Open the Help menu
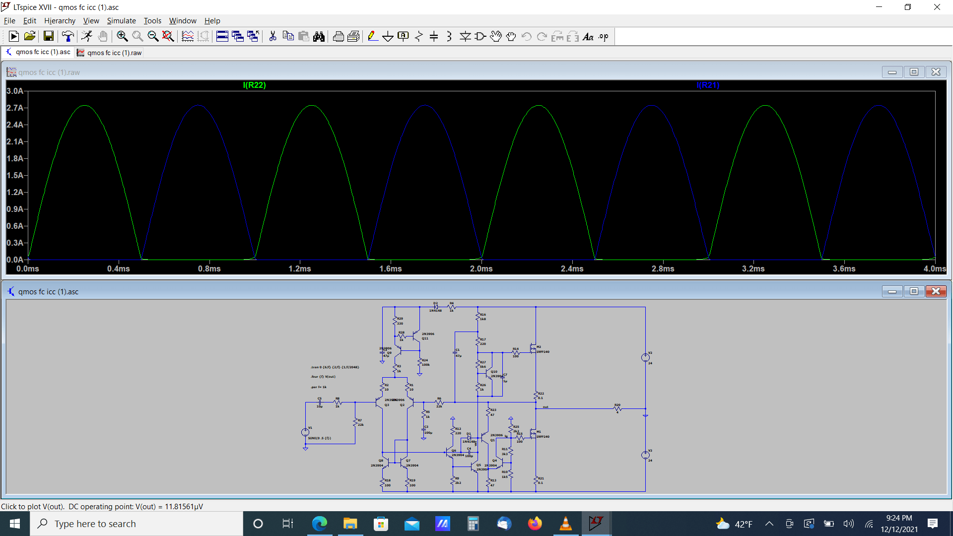953x536 pixels. point(212,21)
